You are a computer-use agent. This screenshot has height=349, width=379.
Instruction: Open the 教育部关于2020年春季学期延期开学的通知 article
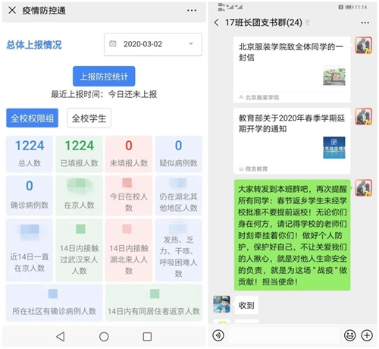click(x=292, y=141)
